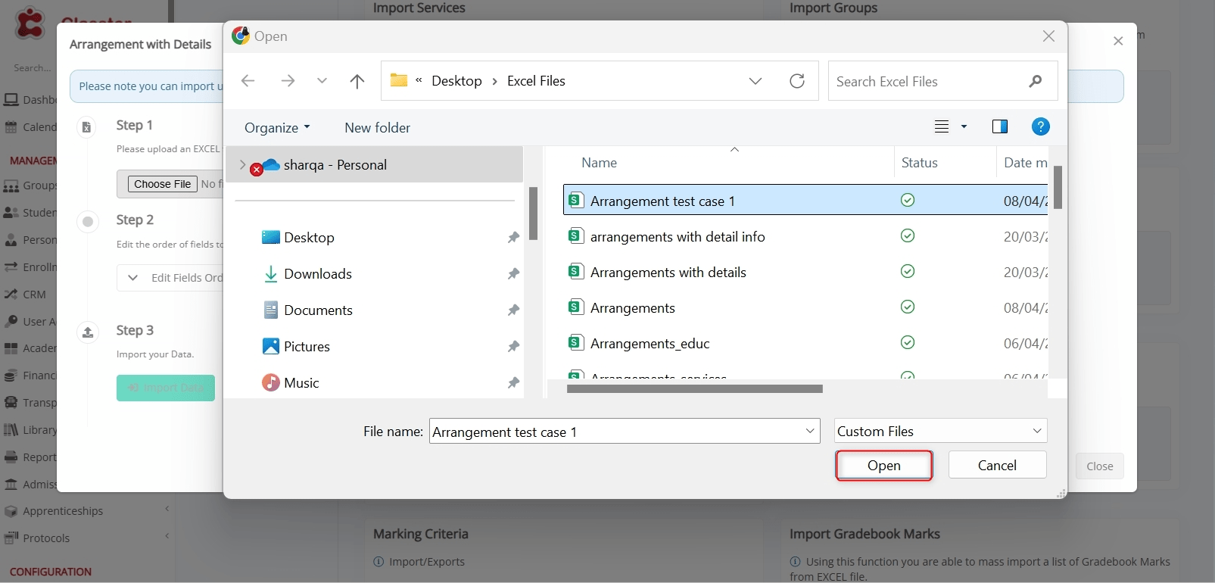Expand the sharqa - Personal OneDrive node

[x=242, y=165]
